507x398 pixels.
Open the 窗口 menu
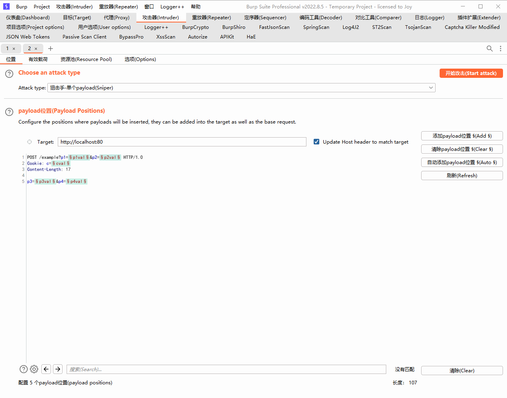pos(149,7)
